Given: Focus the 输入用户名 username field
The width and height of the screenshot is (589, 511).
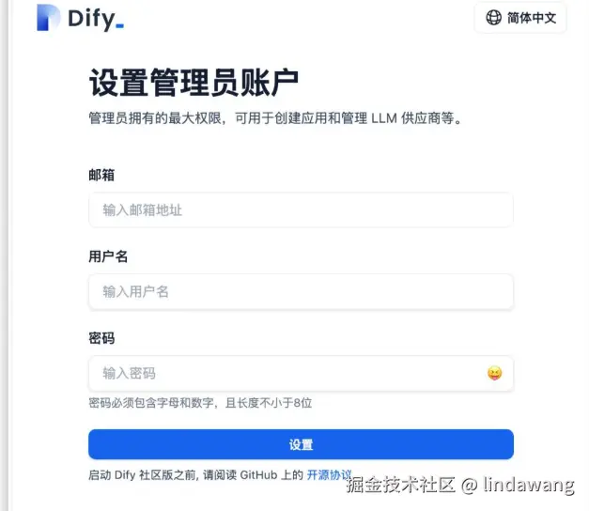Looking at the screenshot, I should pyautogui.click(x=301, y=291).
